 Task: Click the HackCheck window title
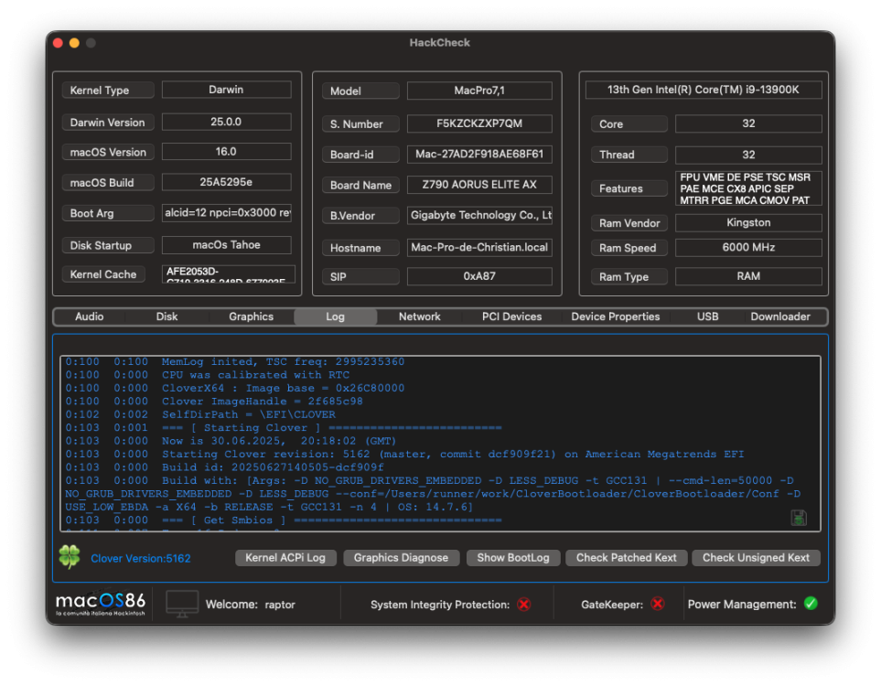click(440, 43)
